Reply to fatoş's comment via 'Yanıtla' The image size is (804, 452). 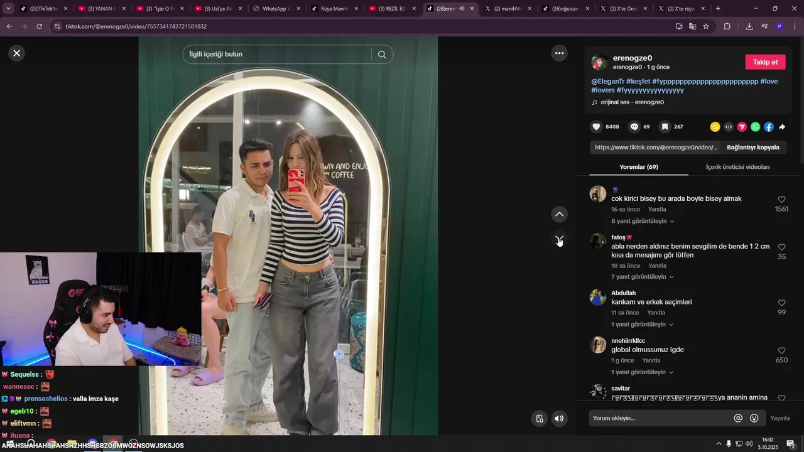point(657,266)
